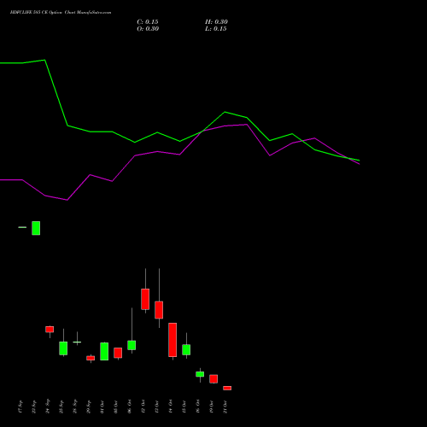Image resolution: width=427 pixels, height=427 pixels.
Task: Select the green candle above 15 Oct
Action: 186,349
